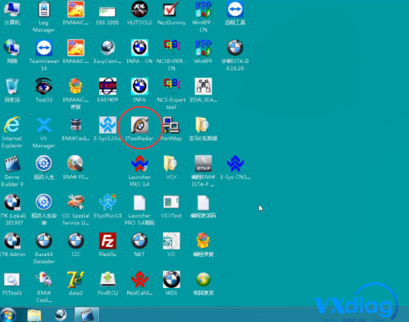Screen dimensions: 409x322
Task: Click the Windows Start button
Action: (8, 314)
